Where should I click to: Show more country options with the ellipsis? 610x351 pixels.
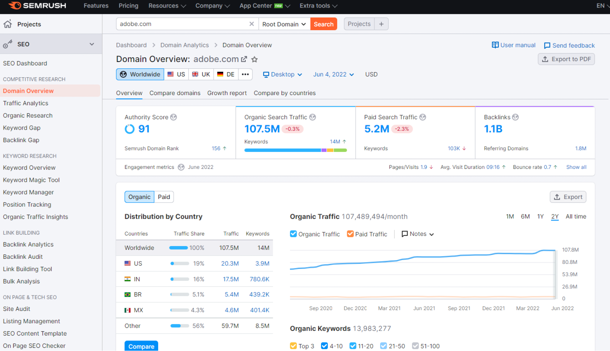coord(245,74)
